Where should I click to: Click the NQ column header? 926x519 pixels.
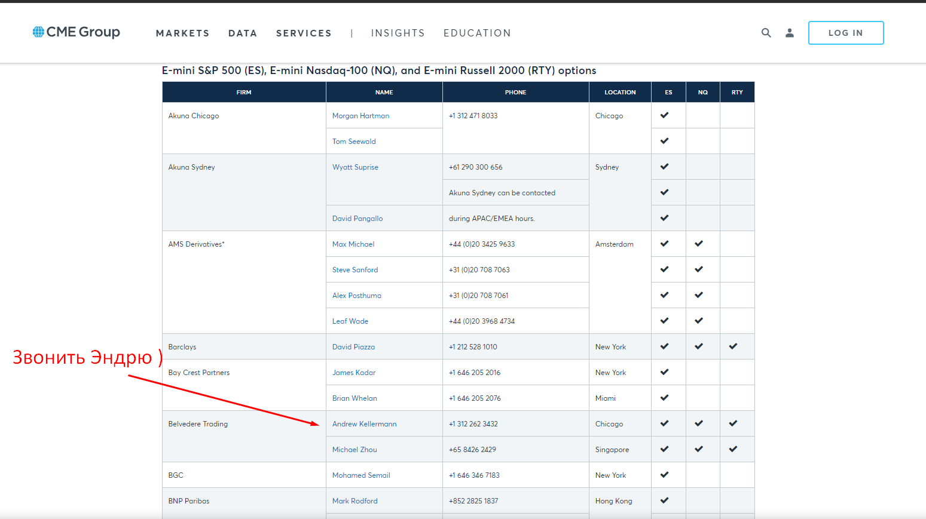coord(703,93)
